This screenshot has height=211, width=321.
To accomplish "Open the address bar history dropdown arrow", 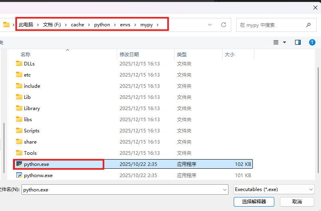I will pos(210,25).
